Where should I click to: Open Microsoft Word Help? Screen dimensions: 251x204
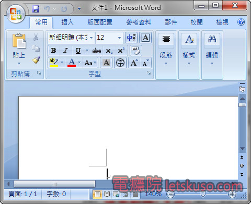point(241,22)
